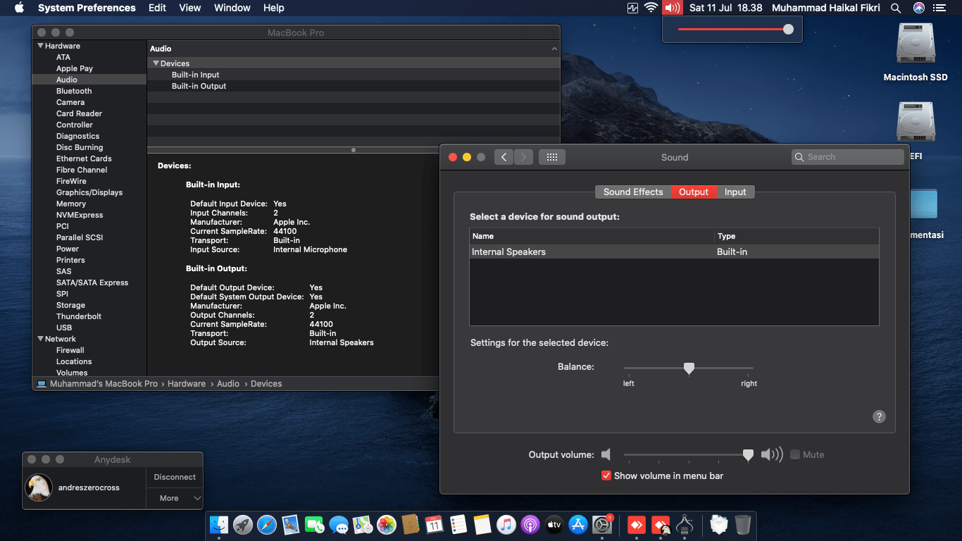Open Maps from the Dock
The height and width of the screenshot is (541, 962).
(x=363, y=525)
